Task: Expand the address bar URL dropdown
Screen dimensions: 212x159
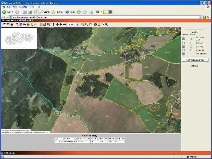Action: click(200, 17)
